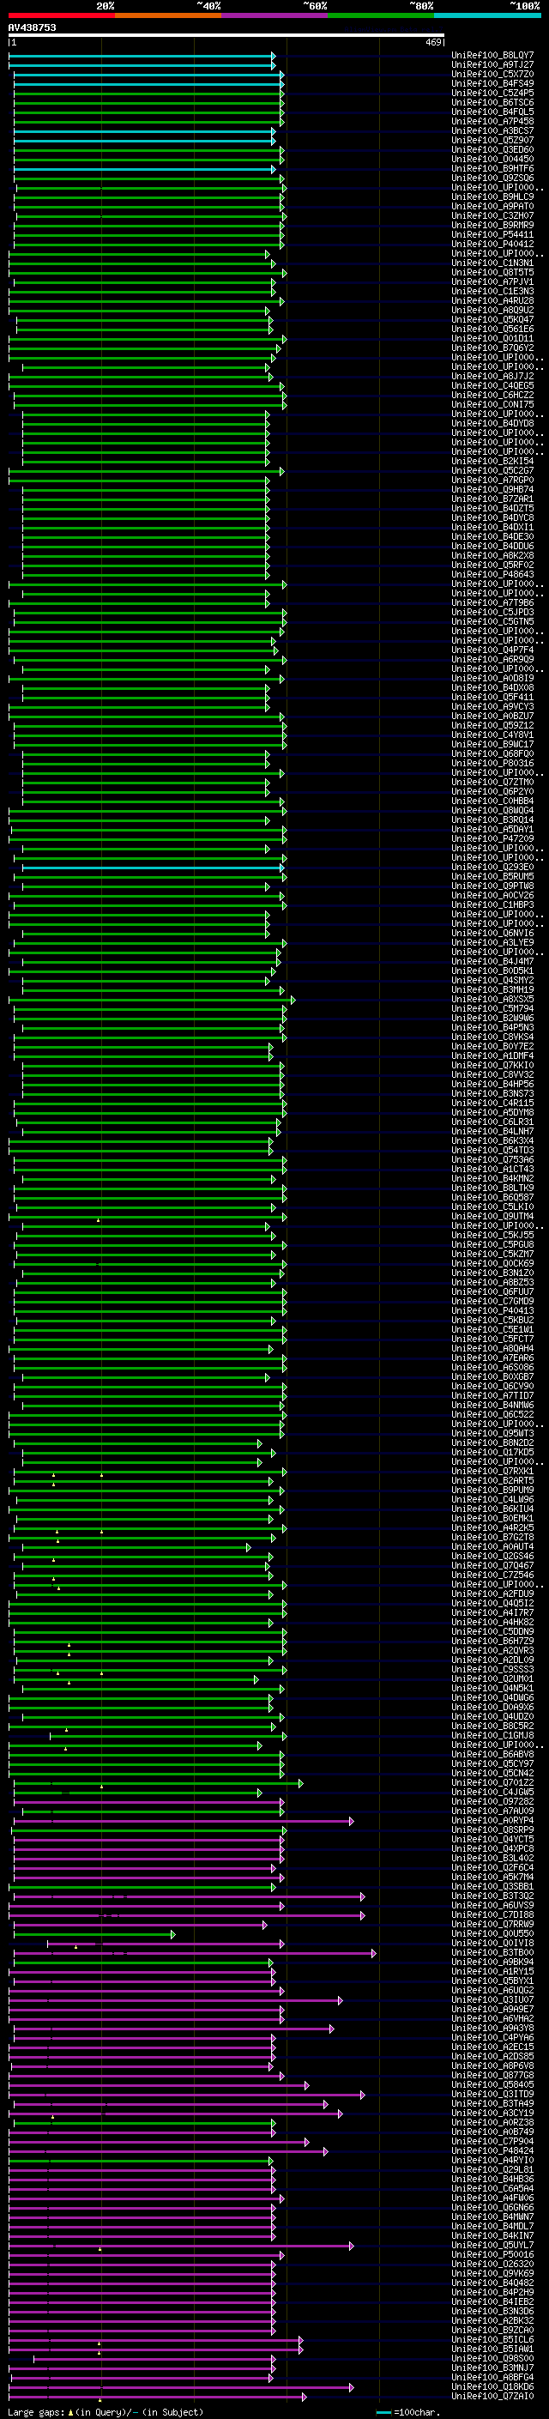Select the UniRef100_P50016 label
The width and height of the screenshot is (549, 2419).
point(492,2254)
